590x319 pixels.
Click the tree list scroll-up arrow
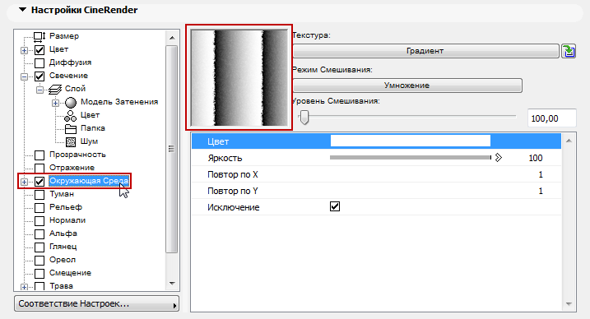coord(172,38)
